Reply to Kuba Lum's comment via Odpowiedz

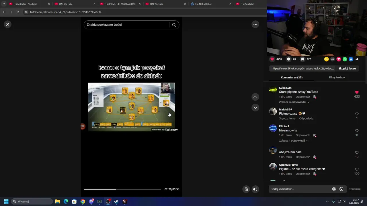[303, 97]
